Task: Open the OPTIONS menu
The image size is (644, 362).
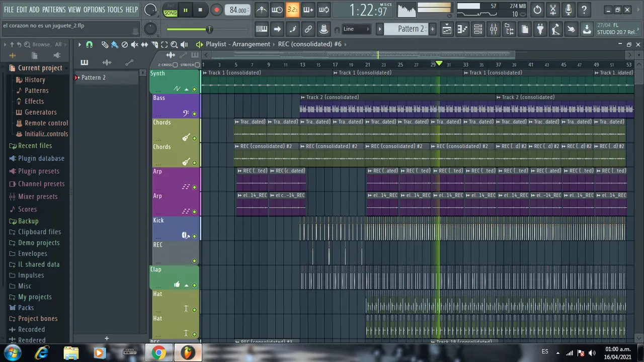Action: [94, 10]
